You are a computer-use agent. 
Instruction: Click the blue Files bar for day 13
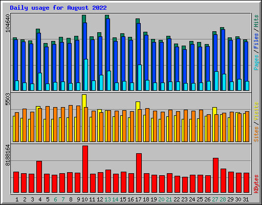coord(108,45)
